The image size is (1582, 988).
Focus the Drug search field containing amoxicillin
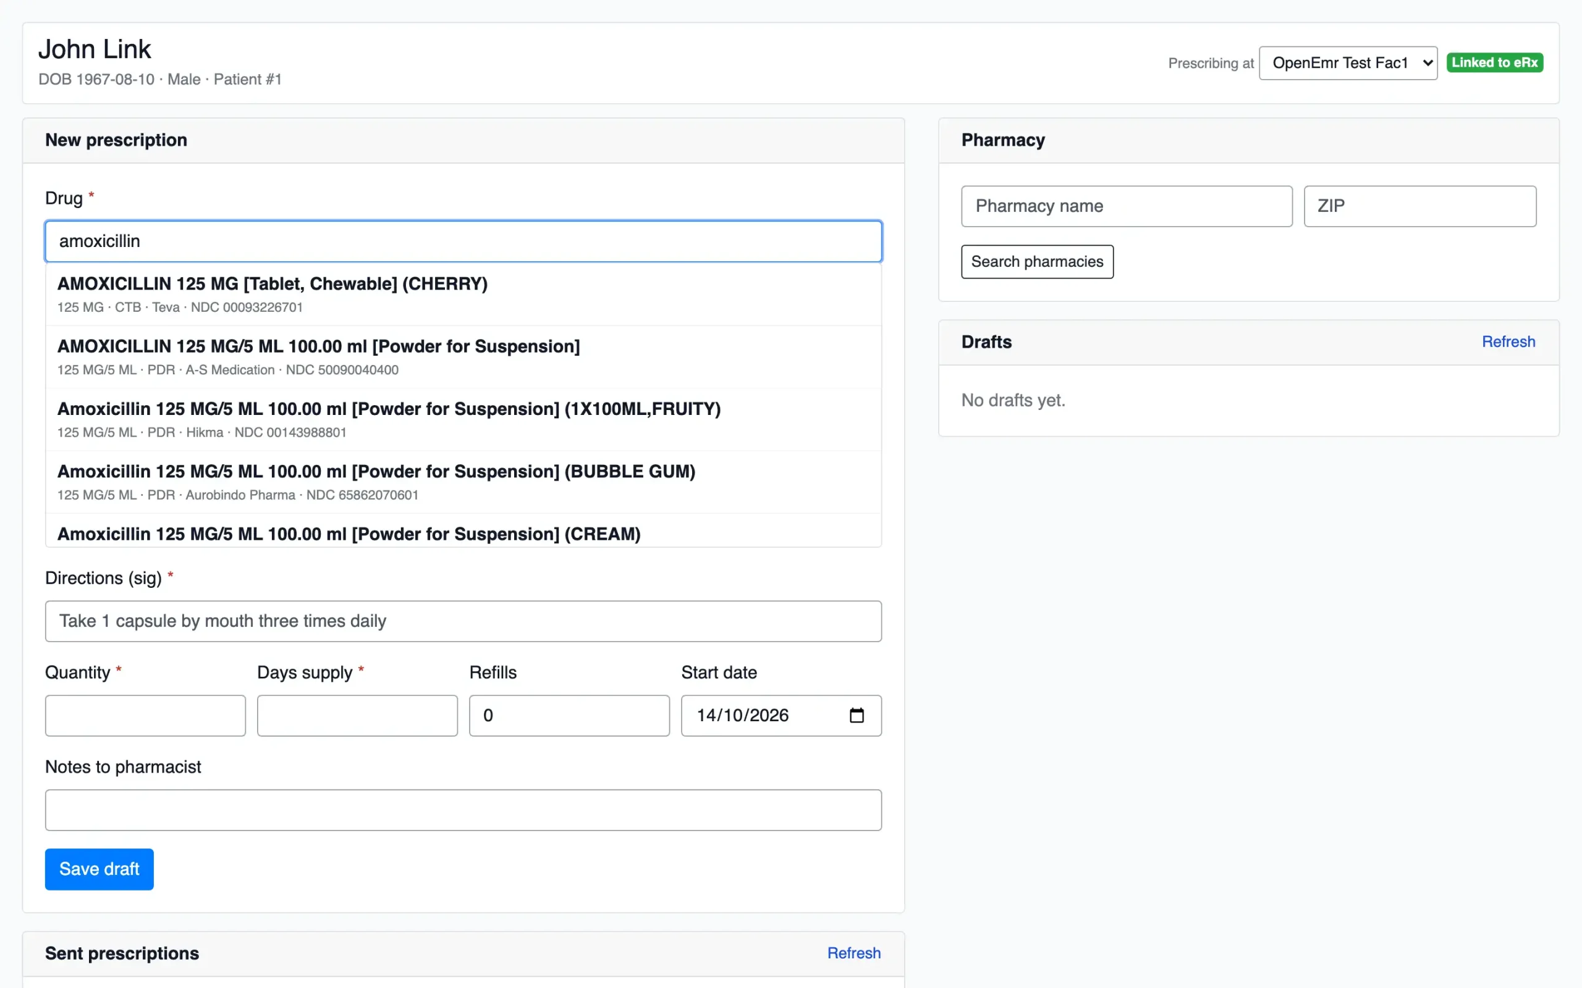pos(463,241)
